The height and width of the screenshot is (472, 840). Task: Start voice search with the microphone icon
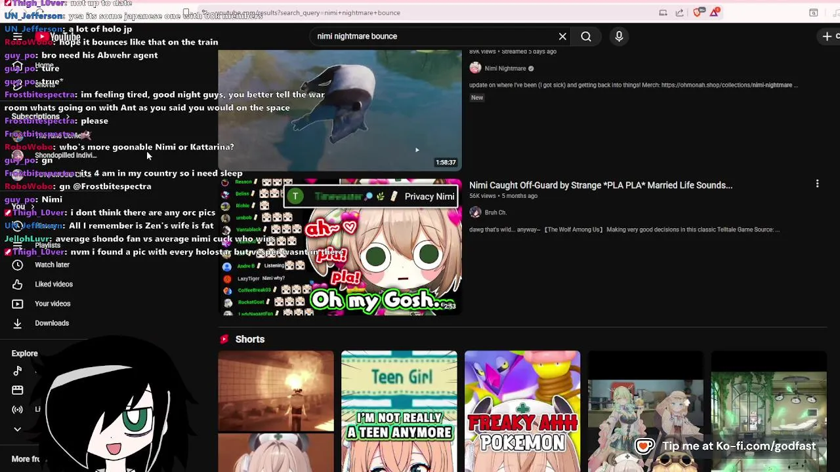click(x=619, y=37)
